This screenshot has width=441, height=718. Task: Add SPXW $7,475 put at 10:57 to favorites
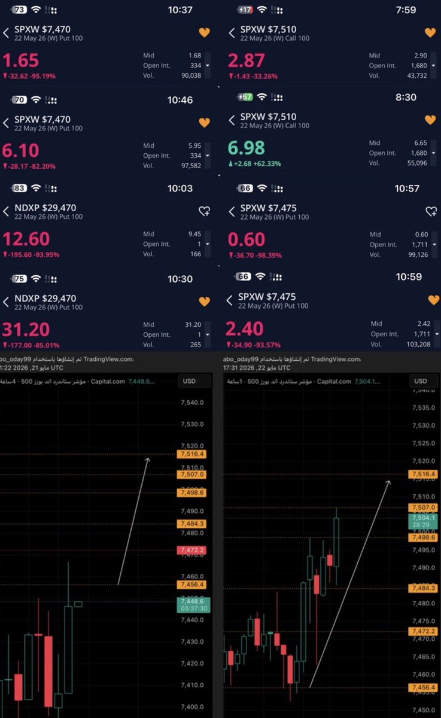coord(431,211)
